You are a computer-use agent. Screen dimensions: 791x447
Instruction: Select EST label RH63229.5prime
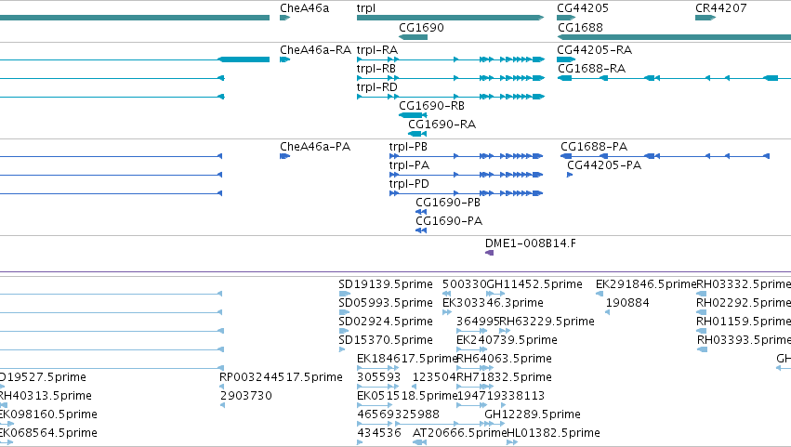point(547,322)
